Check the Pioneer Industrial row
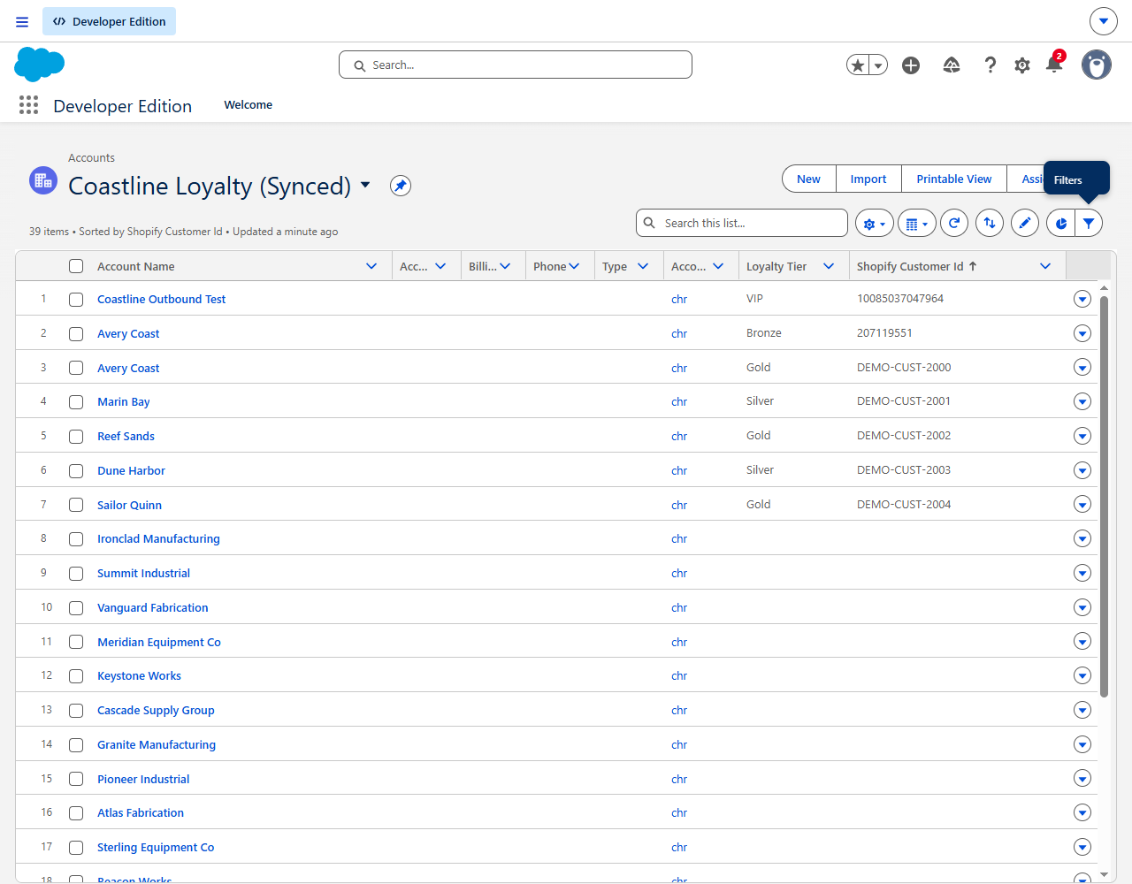Screen dimensions: 1132x884 (x=76, y=779)
